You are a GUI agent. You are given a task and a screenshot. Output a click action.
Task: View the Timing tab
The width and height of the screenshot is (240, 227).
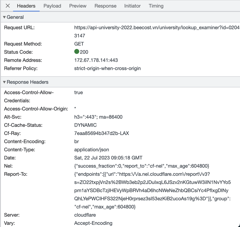pos(156,6)
